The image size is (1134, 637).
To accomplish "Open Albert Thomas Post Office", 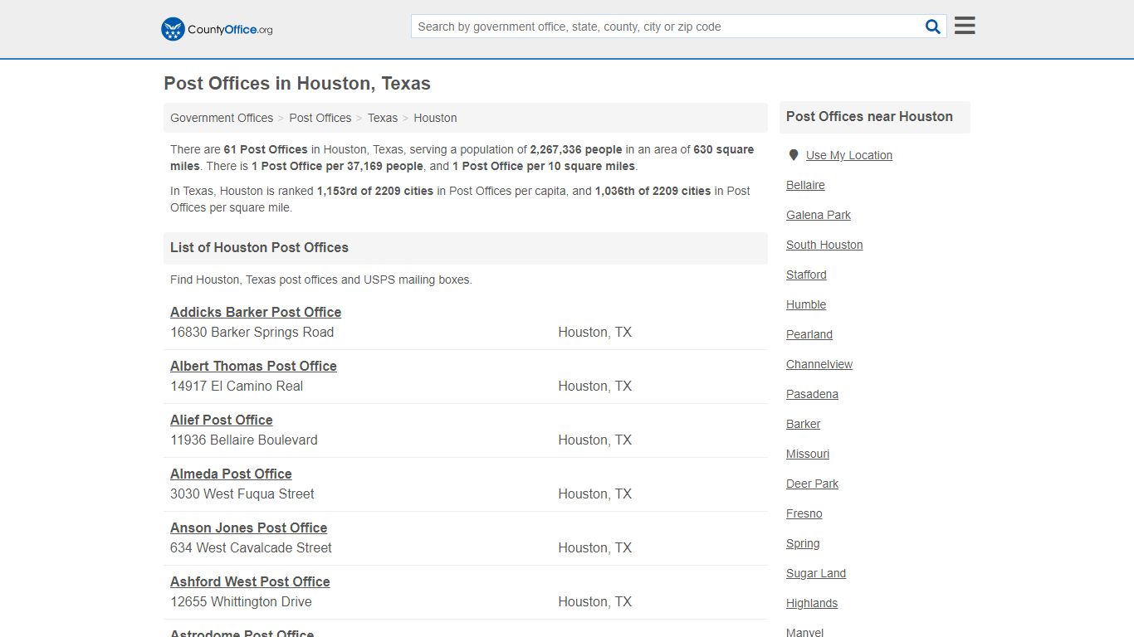I will coord(253,366).
